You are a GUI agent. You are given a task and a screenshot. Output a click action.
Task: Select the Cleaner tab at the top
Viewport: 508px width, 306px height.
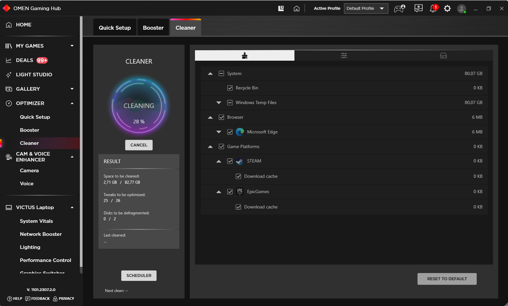click(x=186, y=28)
